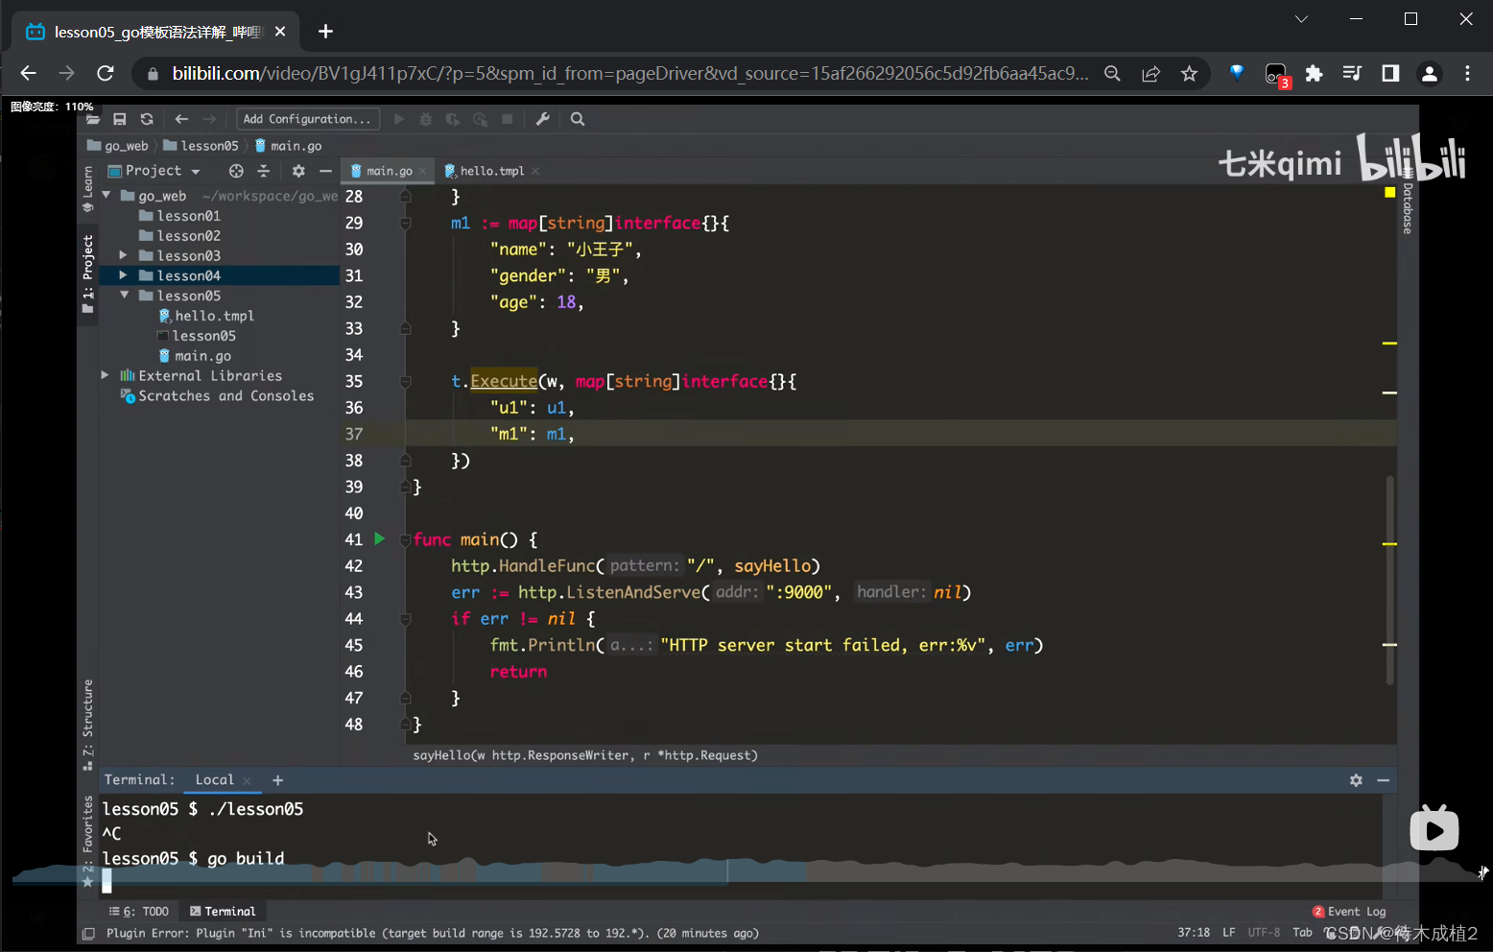Screen dimensions: 1493x952
Task: Open the TODO tool window tab
Action: (140, 912)
